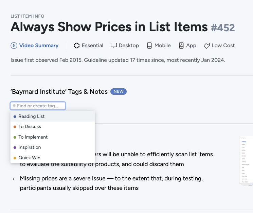Click the yellow Quick Win color dot

coord(15,158)
